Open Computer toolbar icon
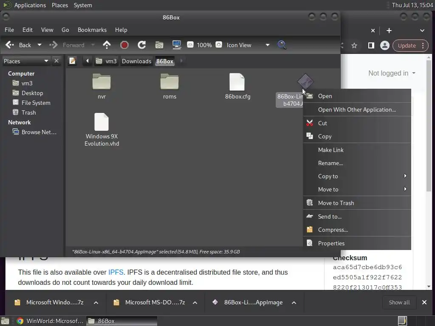This screenshot has width=435, height=326. 177,45
